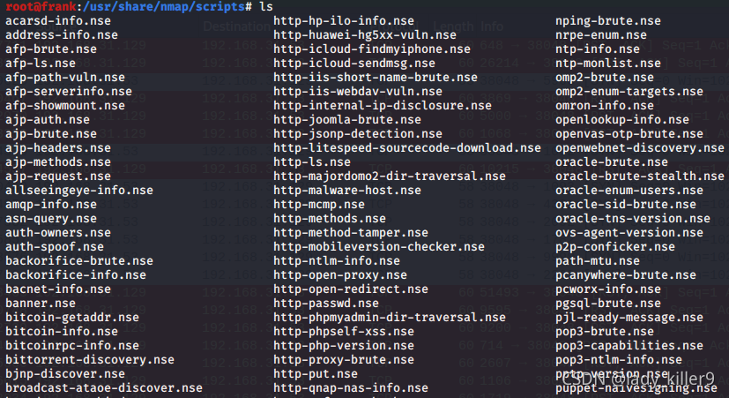Select http-icloud-findmyiphone.nse entry

click(x=372, y=49)
